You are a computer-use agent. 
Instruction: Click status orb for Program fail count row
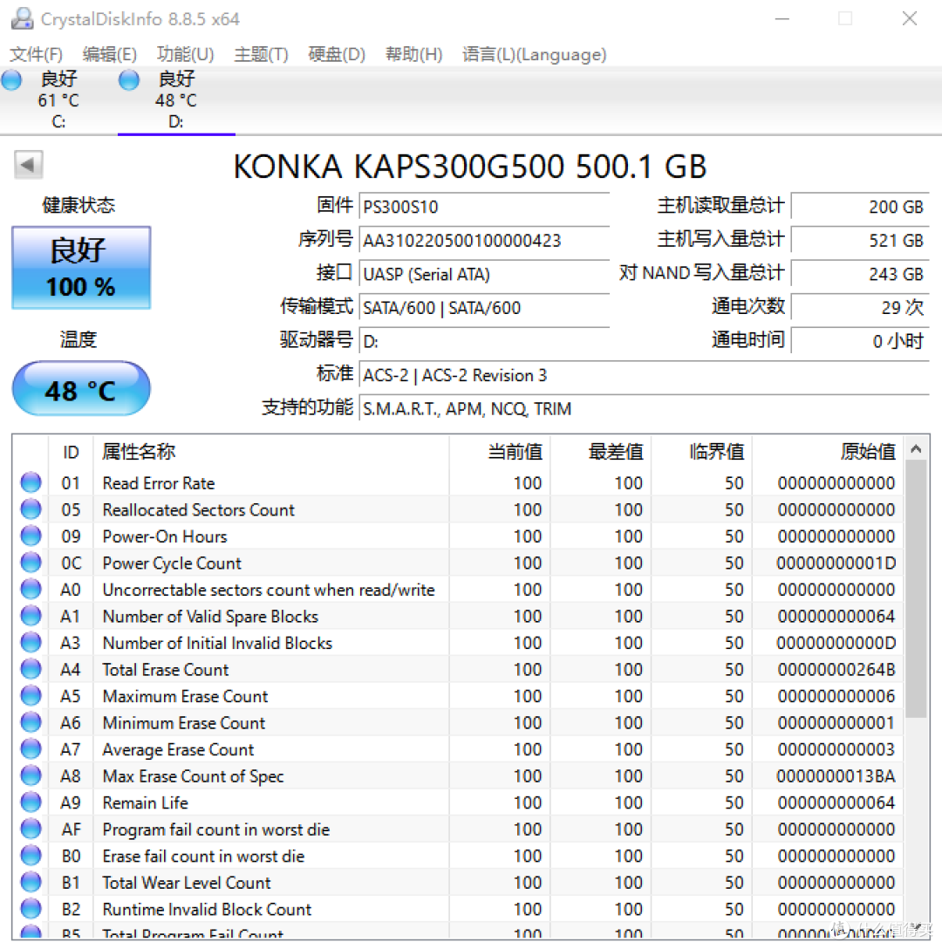tap(31, 829)
